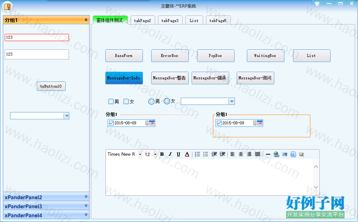Focus the second 123 text field

37,54
